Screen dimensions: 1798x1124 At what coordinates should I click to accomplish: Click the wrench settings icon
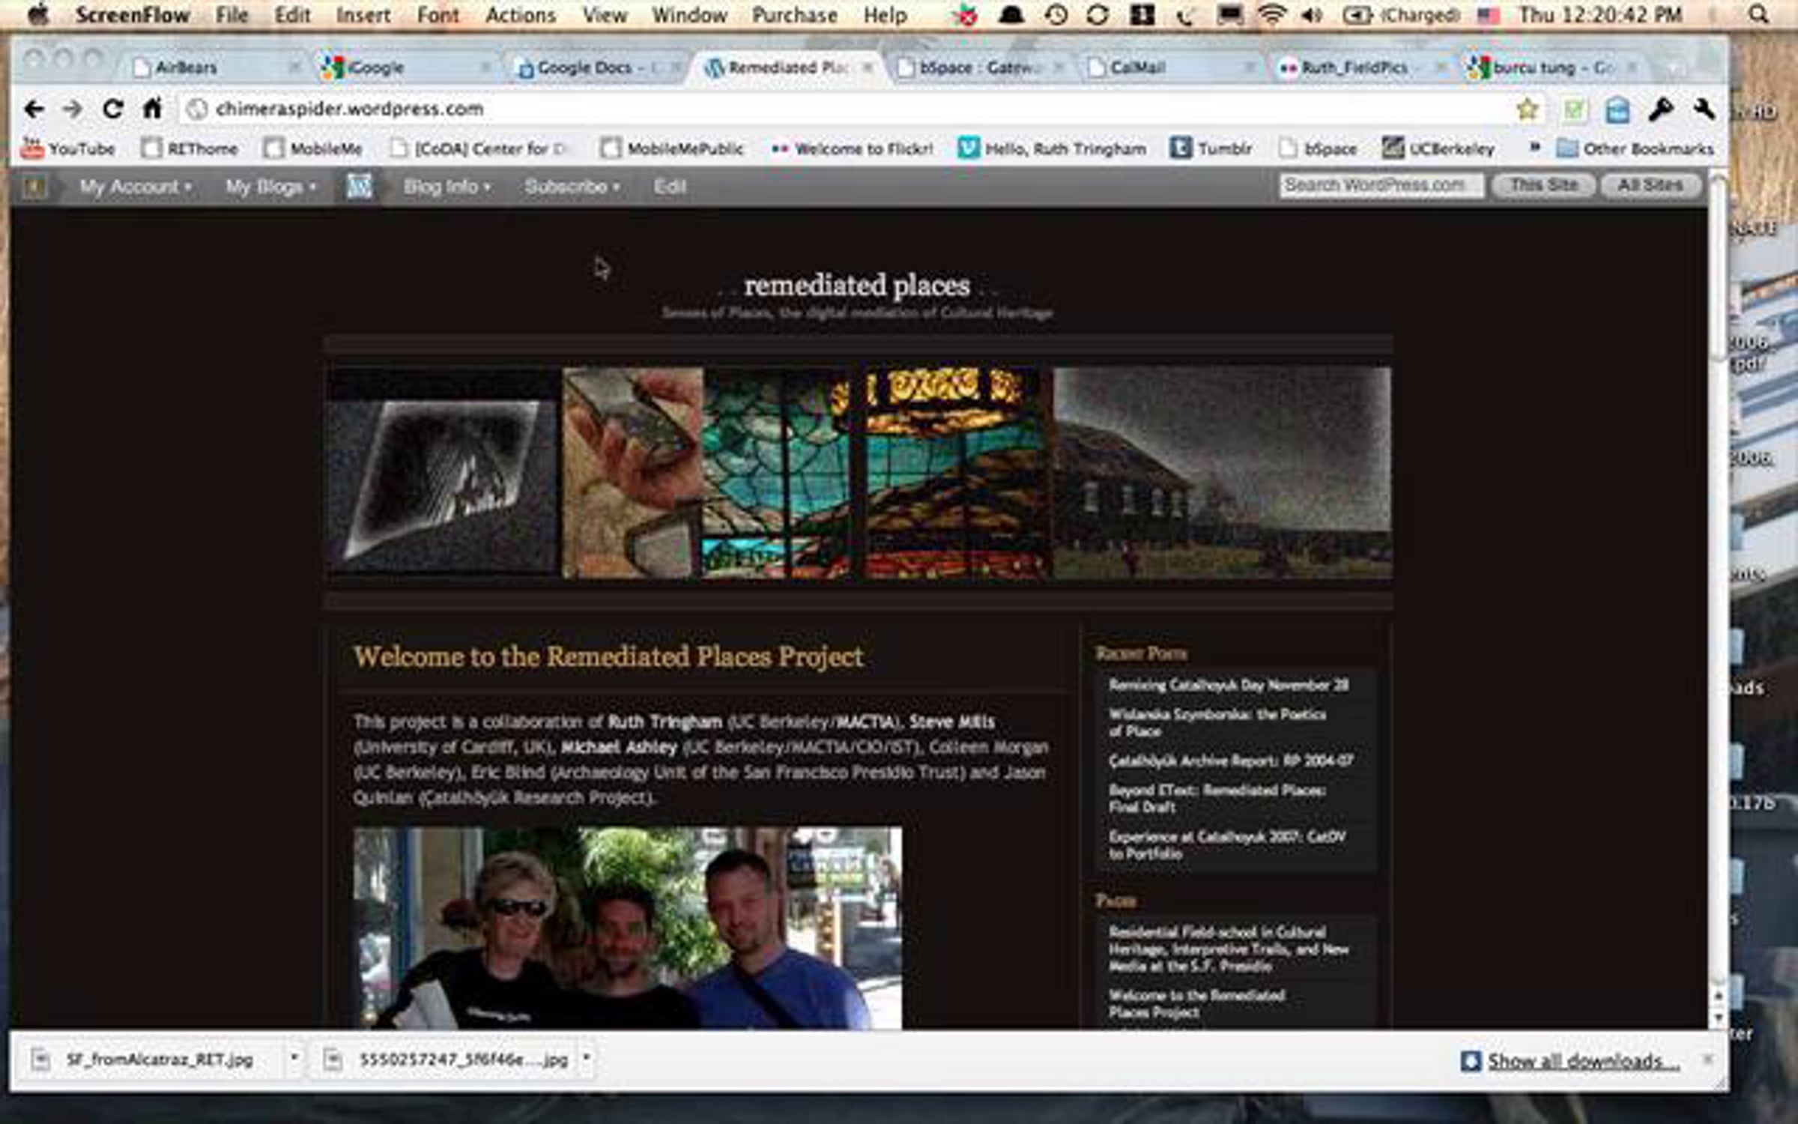[x=1704, y=110]
